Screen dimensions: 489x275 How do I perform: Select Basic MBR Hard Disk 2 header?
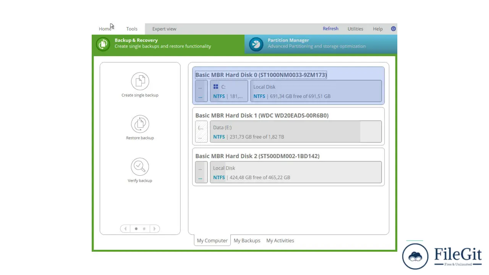coord(257,156)
